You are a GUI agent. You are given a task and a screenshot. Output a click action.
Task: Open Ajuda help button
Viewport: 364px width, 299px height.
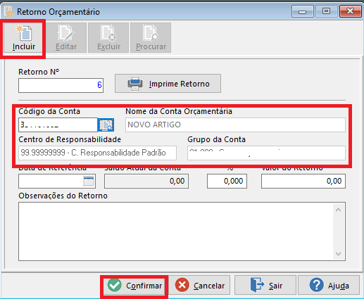coord(329,286)
